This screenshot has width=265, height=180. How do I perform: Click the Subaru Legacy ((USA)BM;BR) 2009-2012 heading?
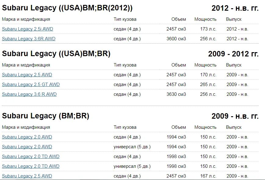(56, 54)
